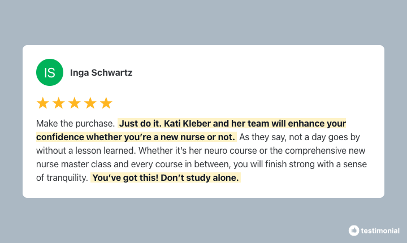Click the phrase "As they say"
The height and width of the screenshot is (243, 407).
(263, 137)
